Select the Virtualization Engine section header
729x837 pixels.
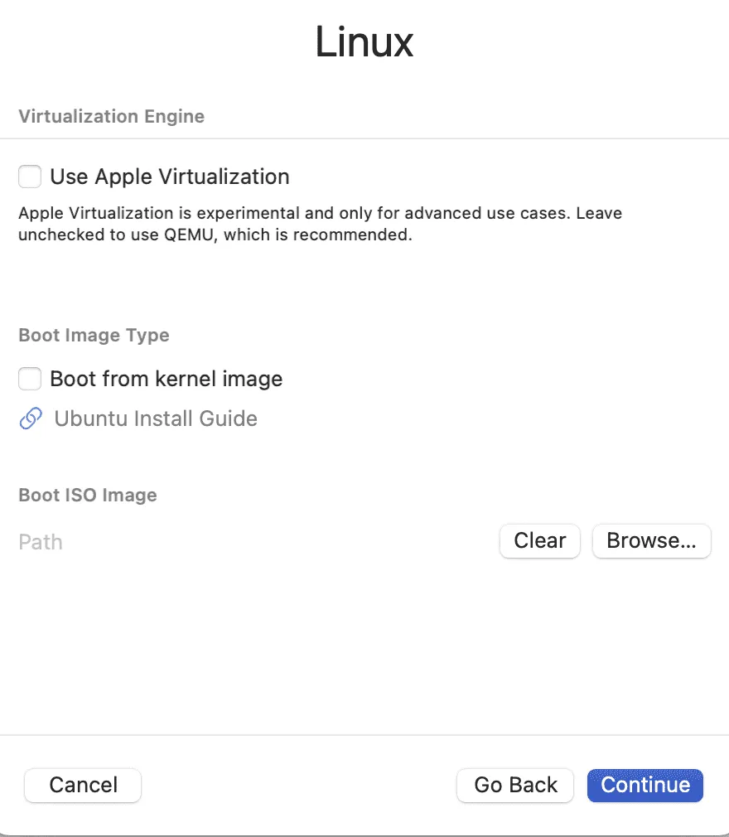(x=112, y=117)
